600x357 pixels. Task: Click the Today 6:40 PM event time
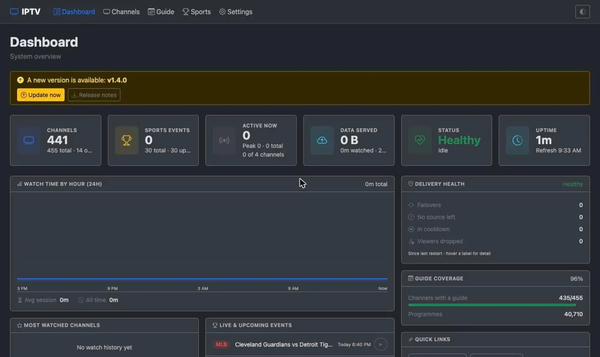(x=354, y=344)
